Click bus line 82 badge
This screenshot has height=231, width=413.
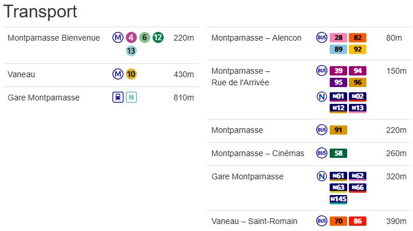point(358,38)
